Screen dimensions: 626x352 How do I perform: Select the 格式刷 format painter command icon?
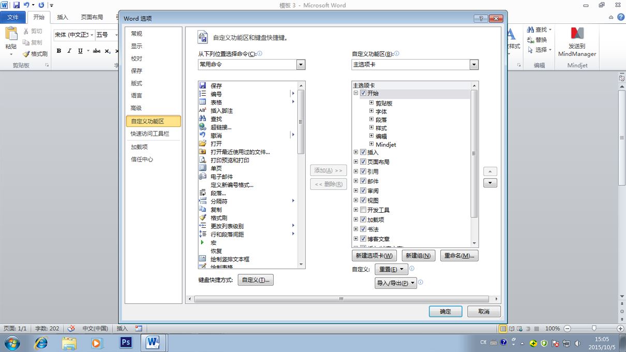pos(203,217)
